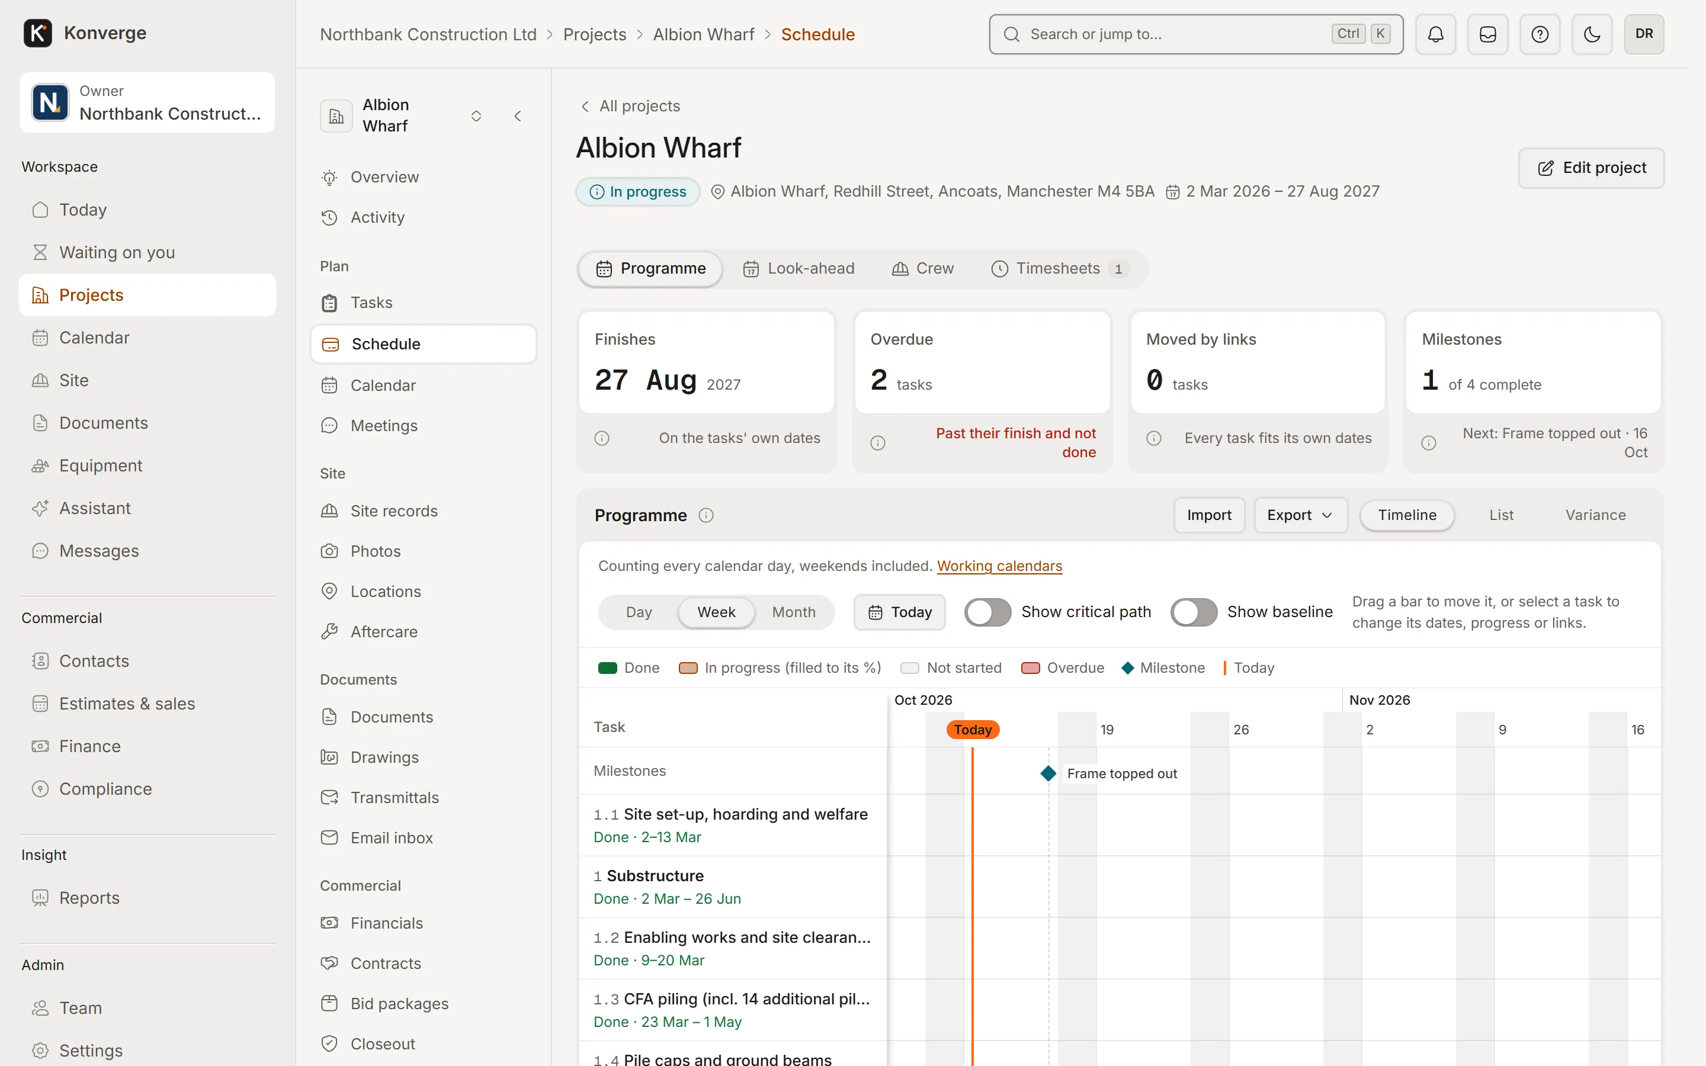
Task: Collapse the Albion Wharf project sidebar
Action: point(518,115)
